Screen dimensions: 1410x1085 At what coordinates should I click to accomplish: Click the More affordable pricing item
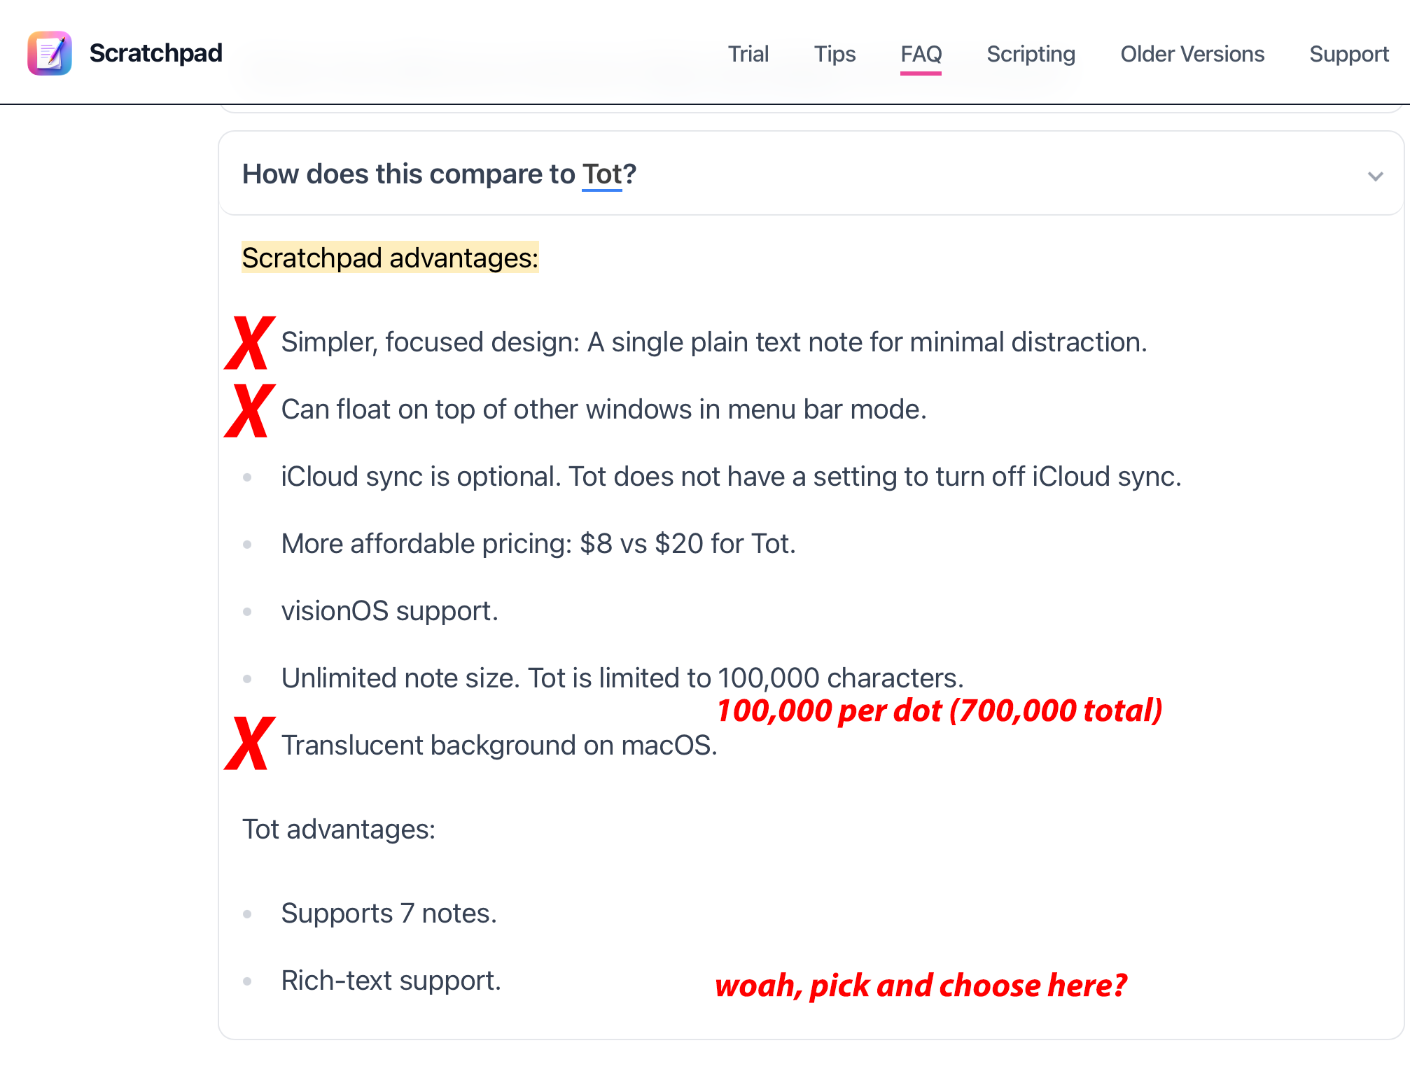(x=538, y=544)
